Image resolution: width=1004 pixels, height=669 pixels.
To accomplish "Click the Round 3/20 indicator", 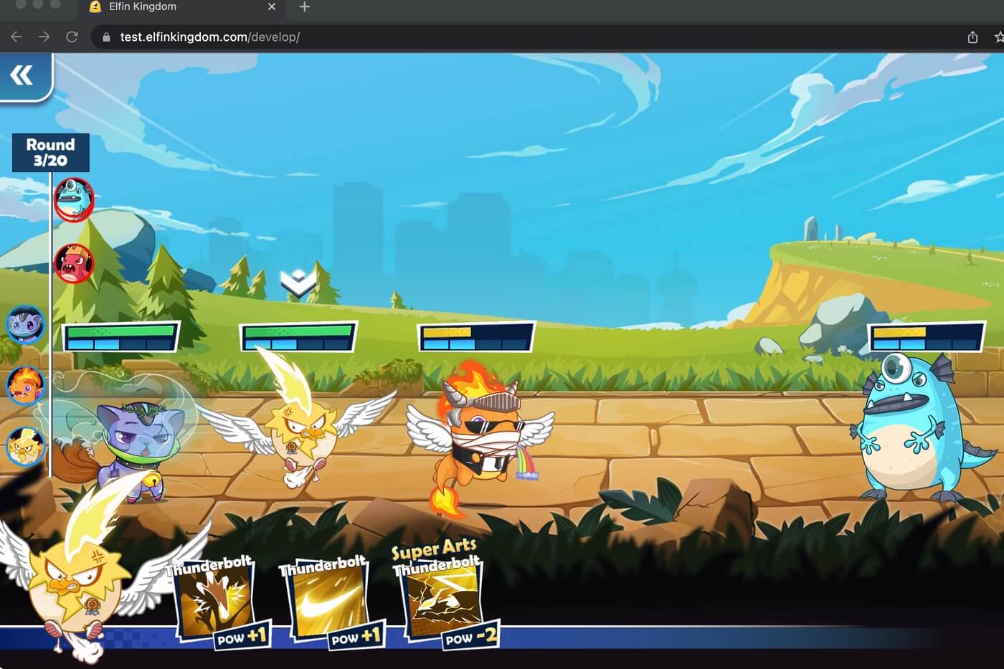I will [x=50, y=153].
